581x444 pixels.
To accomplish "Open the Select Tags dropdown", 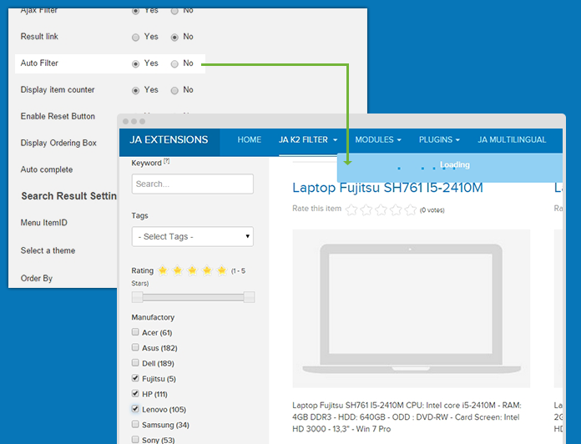I will coord(193,237).
